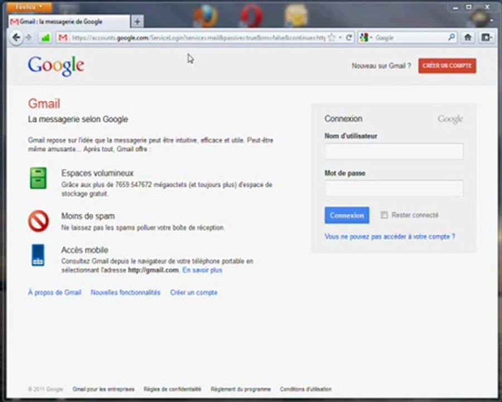Check the Rester connecté checkbox
The image size is (502, 402).
384,215
